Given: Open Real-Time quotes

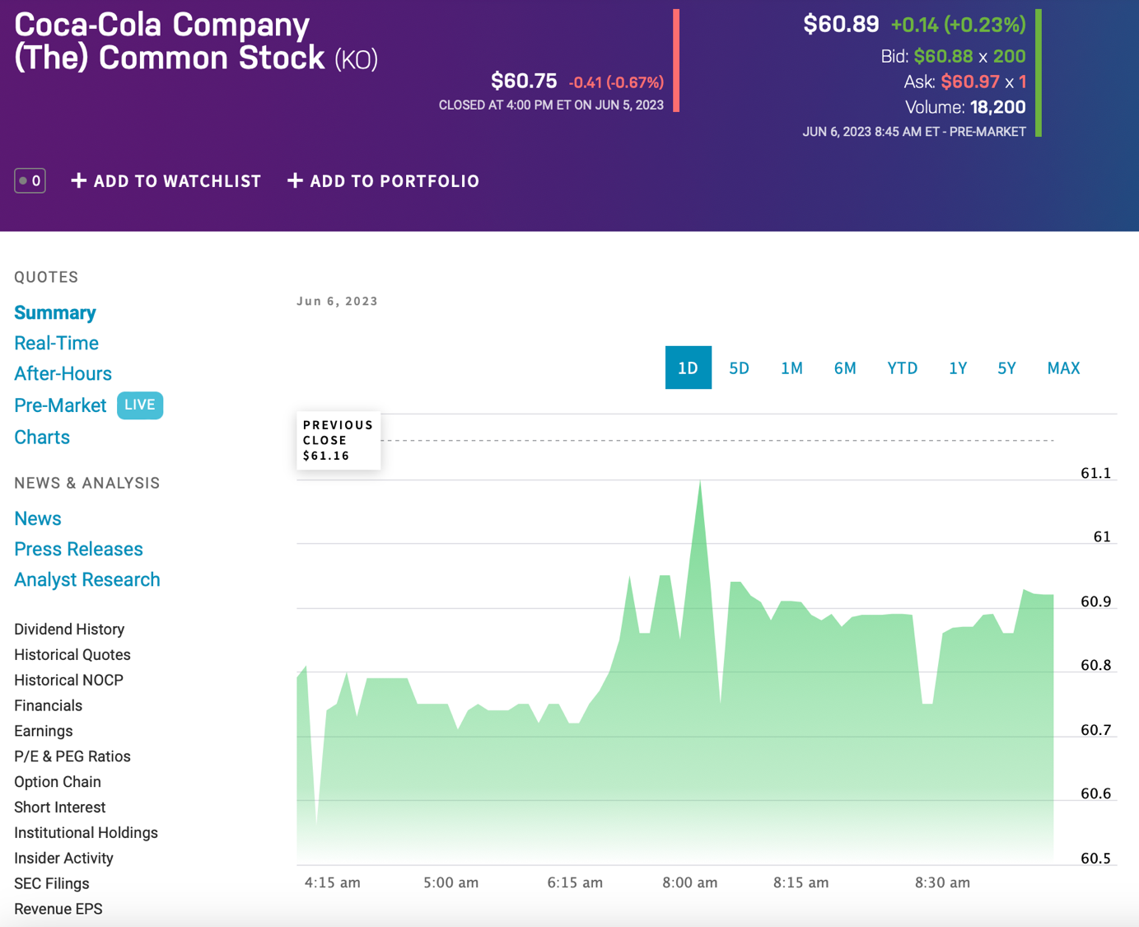Looking at the screenshot, I should coord(56,343).
